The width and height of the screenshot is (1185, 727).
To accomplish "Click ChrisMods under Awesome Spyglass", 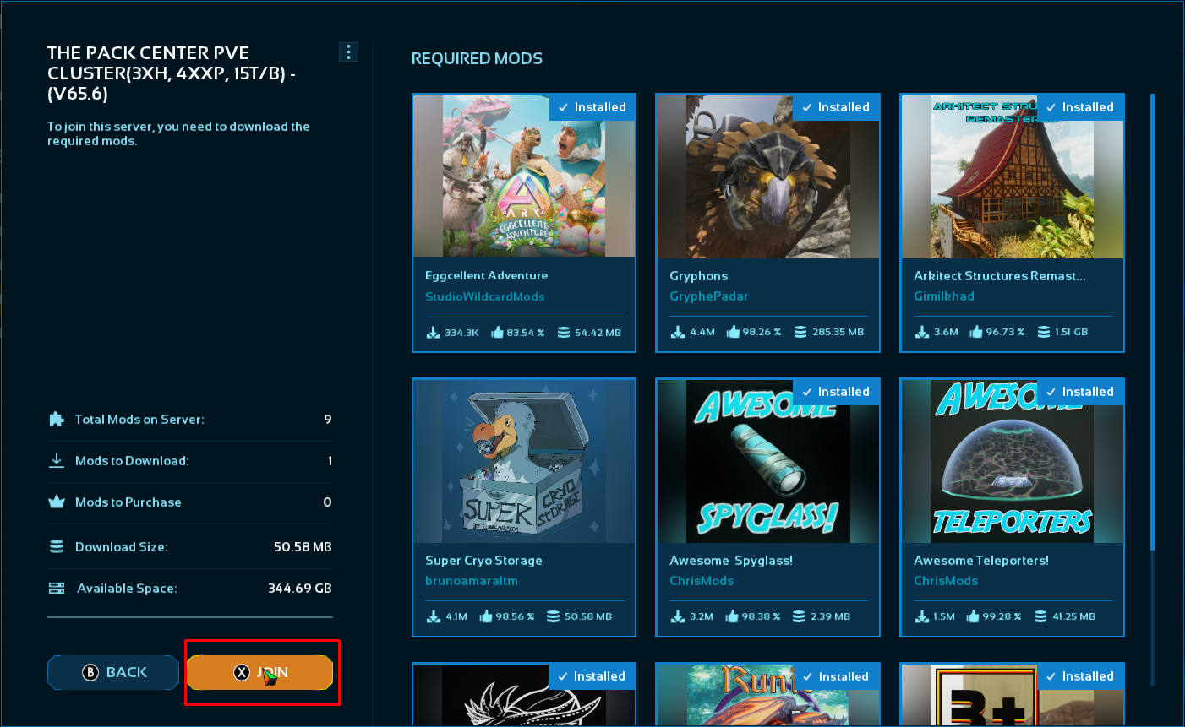I will point(702,581).
